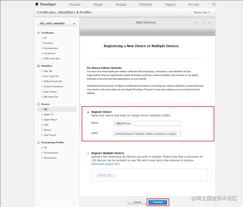Click the UDID input field
This screenshot has width=243, height=207.
(x=147, y=134)
